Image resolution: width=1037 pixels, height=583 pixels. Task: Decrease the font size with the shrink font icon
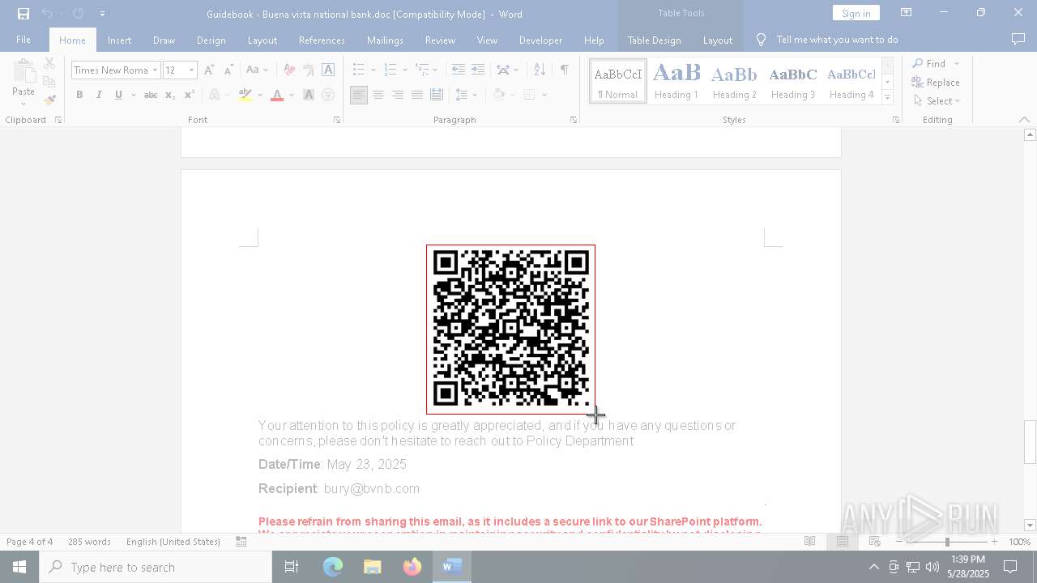pos(228,70)
